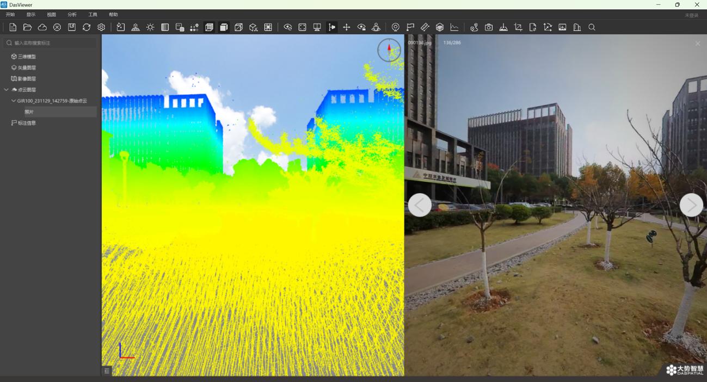This screenshot has height=382, width=707.
Task: Focus the annotation name search field
Action: click(x=51, y=43)
